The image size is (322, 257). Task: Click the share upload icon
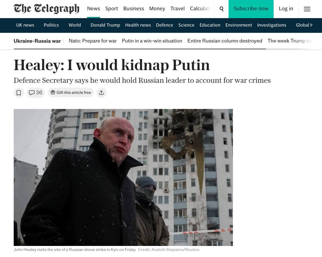tap(101, 93)
